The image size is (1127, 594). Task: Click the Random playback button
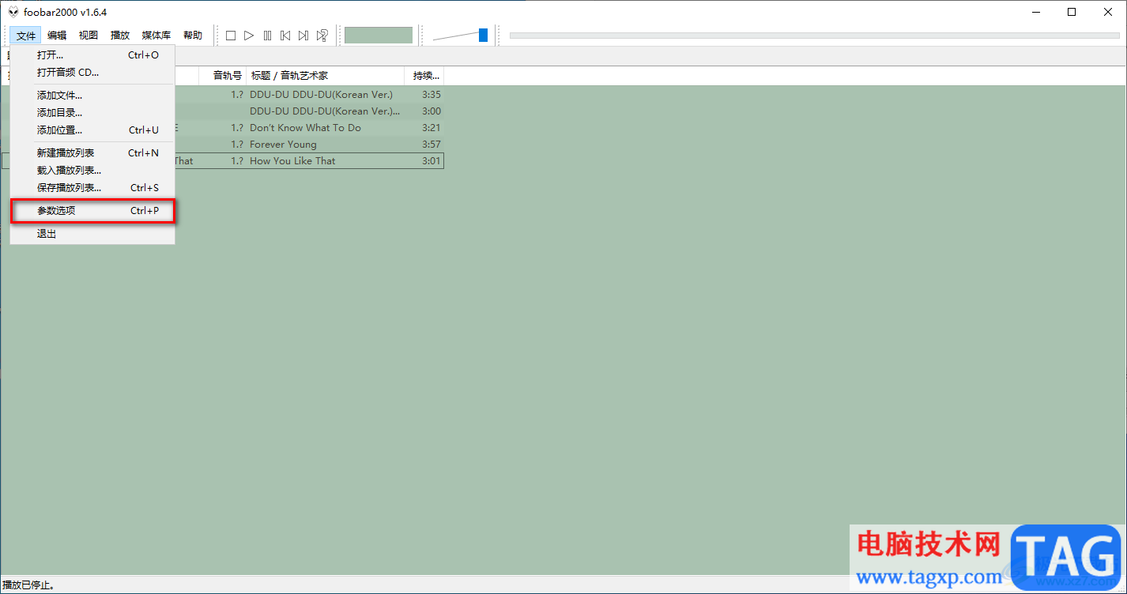pyautogui.click(x=322, y=36)
